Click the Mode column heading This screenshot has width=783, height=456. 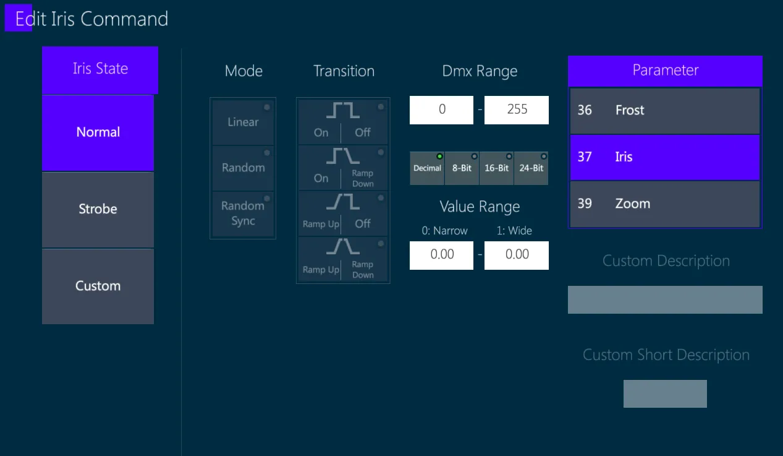(244, 71)
